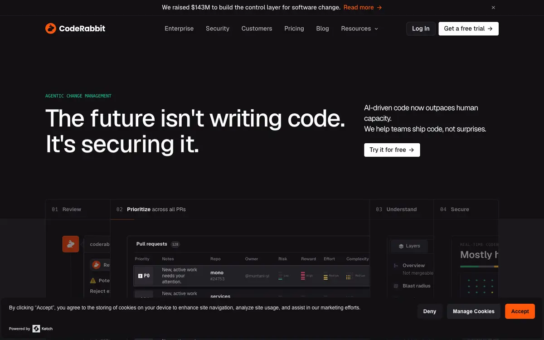This screenshot has width=544, height=340.
Task: View the Pricing page
Action: coord(294,29)
